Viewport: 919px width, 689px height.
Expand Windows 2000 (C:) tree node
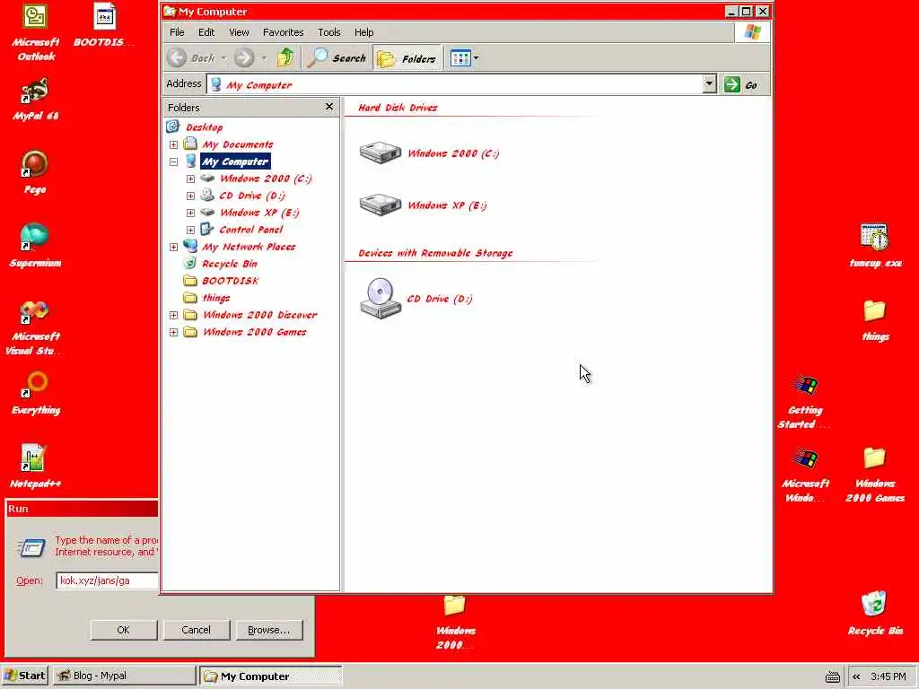(190, 179)
